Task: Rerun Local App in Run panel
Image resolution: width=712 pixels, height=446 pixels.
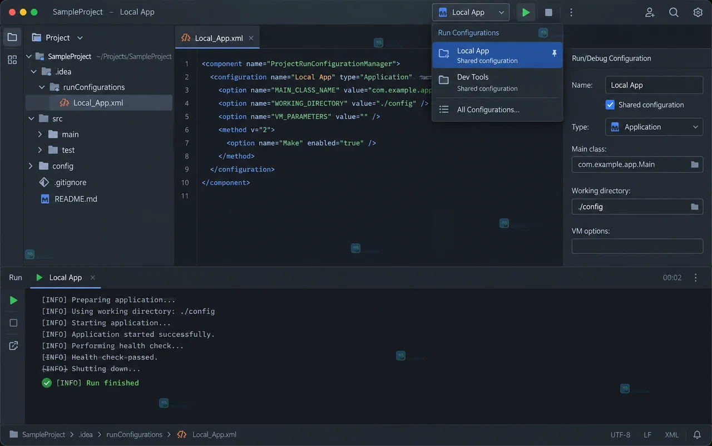Action: [x=13, y=301]
